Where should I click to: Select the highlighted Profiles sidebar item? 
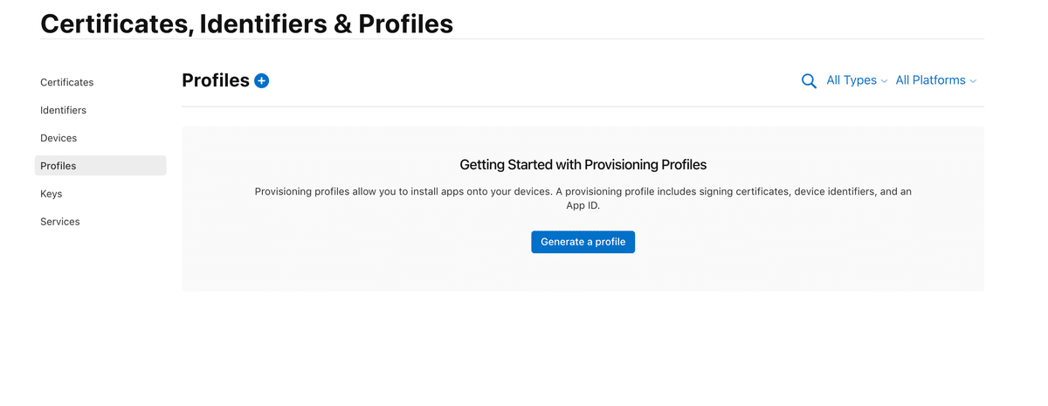100,166
